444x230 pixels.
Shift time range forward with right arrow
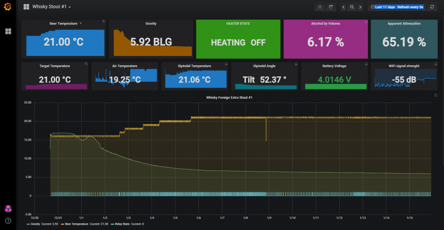coord(360,7)
